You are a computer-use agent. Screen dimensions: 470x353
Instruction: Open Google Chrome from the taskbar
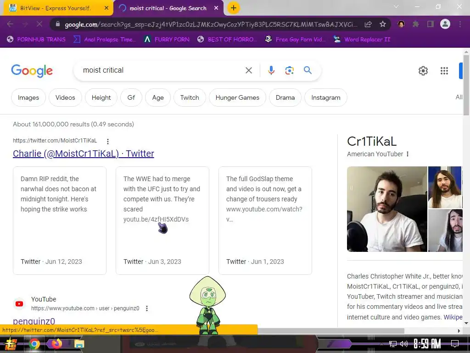coord(34,344)
